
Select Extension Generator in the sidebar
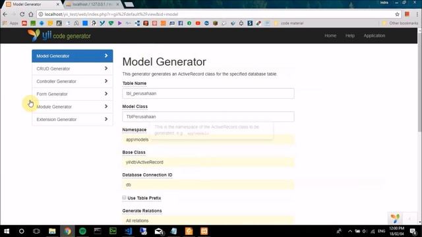(73, 119)
